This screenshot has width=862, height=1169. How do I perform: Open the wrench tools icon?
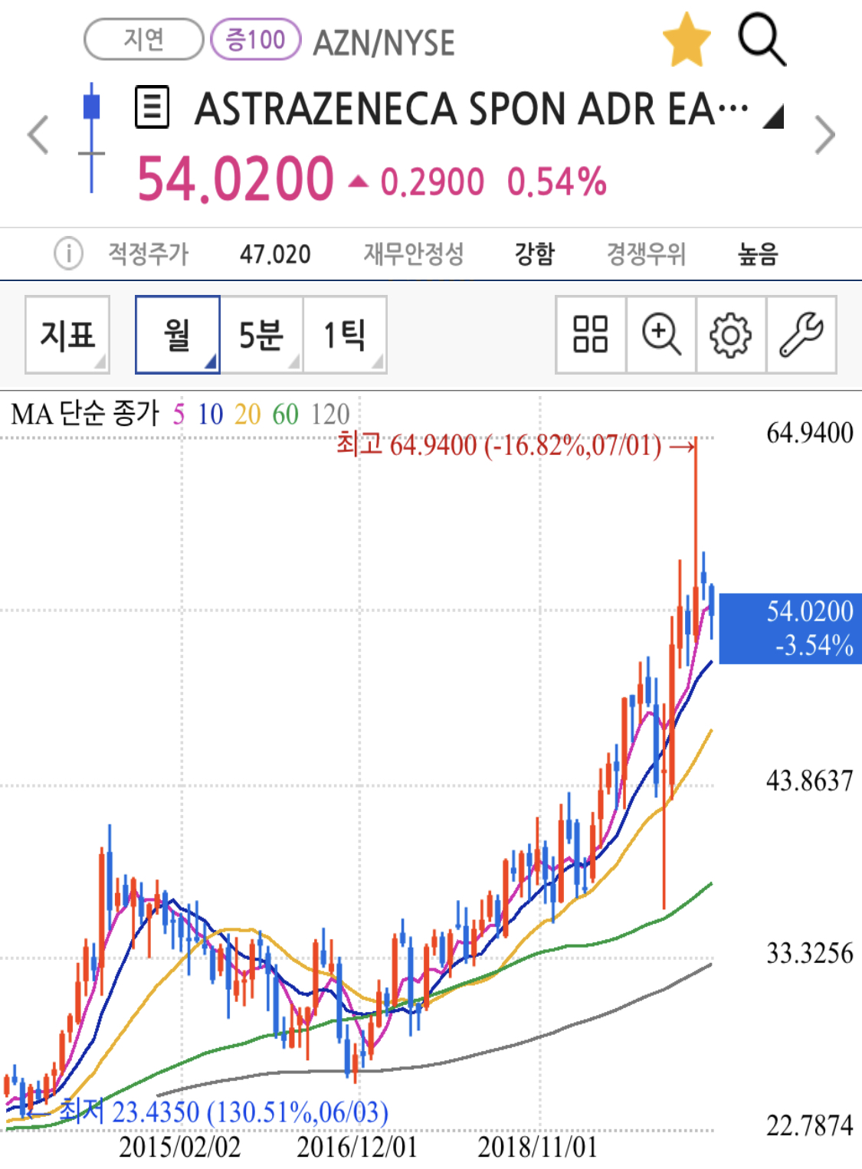[x=801, y=335]
